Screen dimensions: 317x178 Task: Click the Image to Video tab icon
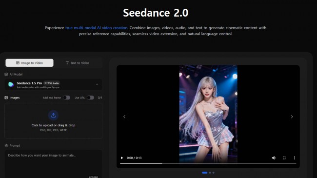click(18, 63)
